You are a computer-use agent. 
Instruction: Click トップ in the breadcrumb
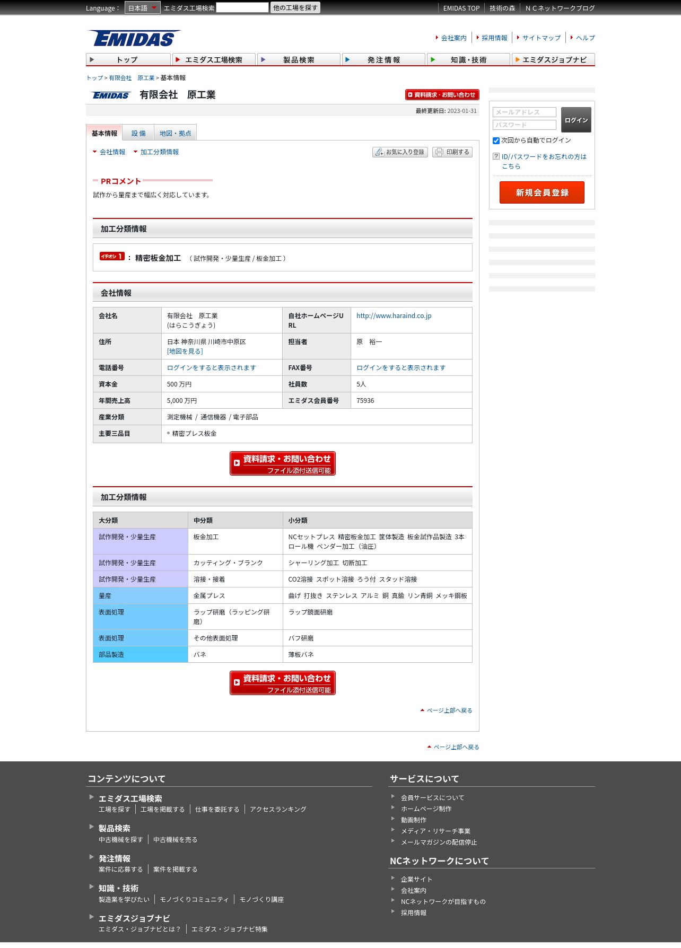[x=94, y=78]
